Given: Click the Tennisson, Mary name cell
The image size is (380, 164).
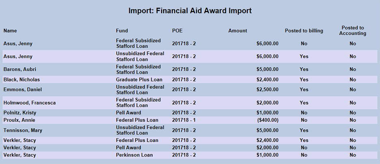Looking at the screenshot, I should click(x=23, y=130).
